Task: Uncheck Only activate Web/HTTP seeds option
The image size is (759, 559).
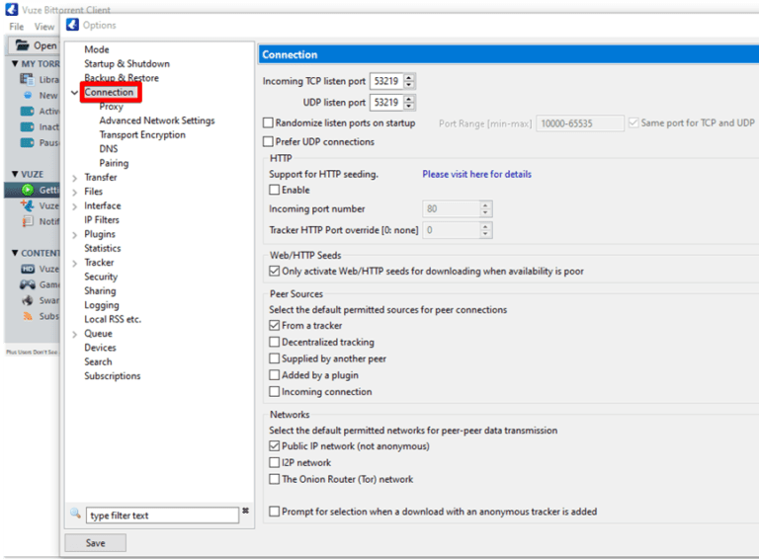Action: click(x=275, y=271)
